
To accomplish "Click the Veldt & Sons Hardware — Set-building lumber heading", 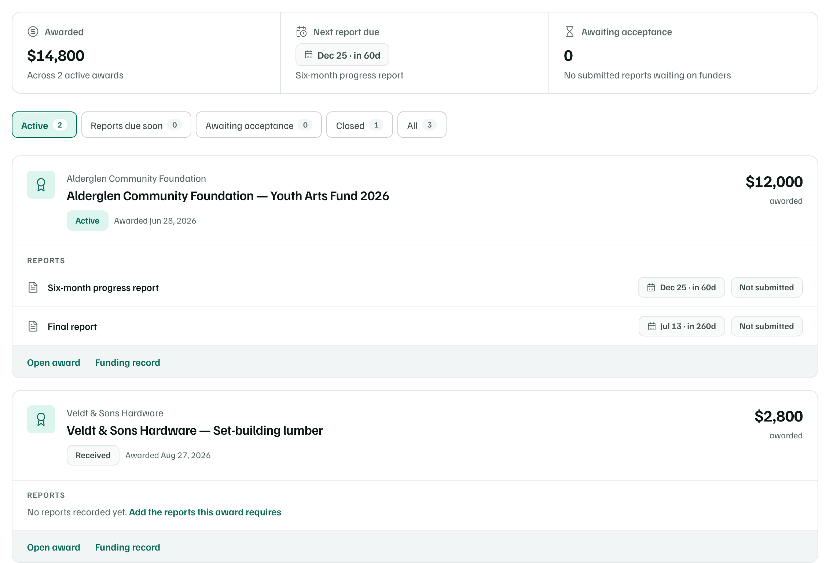I will [x=195, y=431].
